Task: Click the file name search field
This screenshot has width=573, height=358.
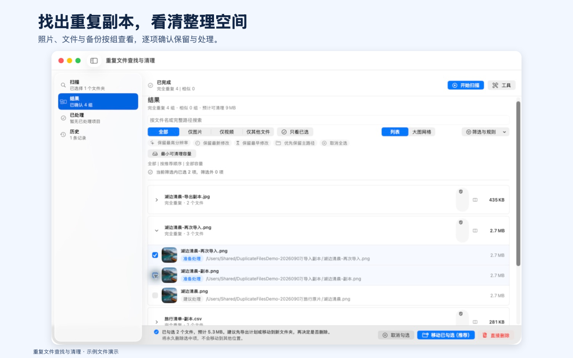Action: point(329,120)
